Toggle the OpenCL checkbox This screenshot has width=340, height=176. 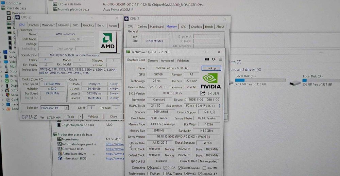[x=149, y=168]
